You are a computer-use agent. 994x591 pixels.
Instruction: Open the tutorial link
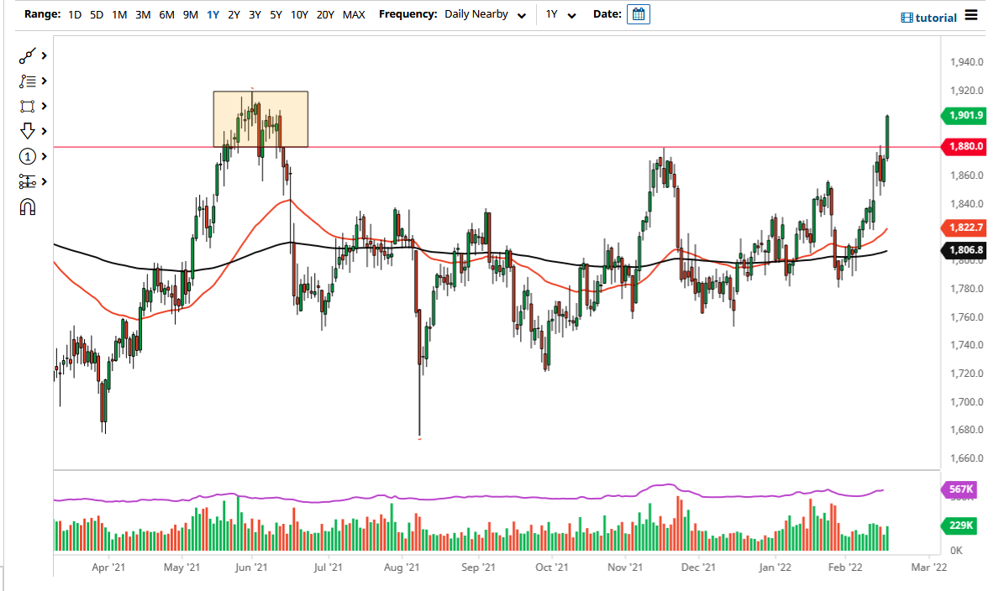pos(935,17)
